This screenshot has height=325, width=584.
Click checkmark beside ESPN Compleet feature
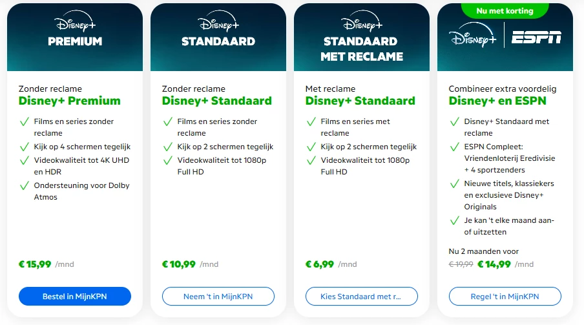455,147
